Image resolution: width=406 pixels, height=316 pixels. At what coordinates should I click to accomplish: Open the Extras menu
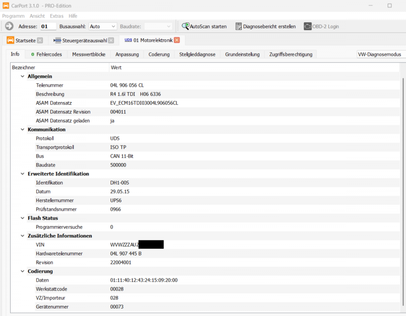pyautogui.click(x=56, y=16)
